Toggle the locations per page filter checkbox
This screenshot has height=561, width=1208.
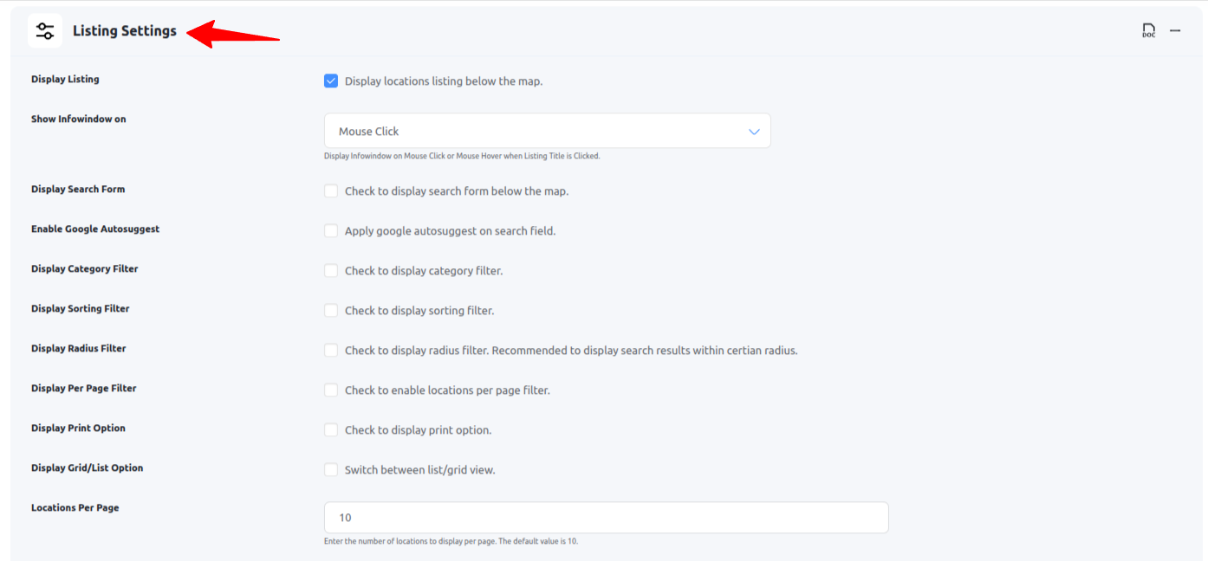pos(331,390)
